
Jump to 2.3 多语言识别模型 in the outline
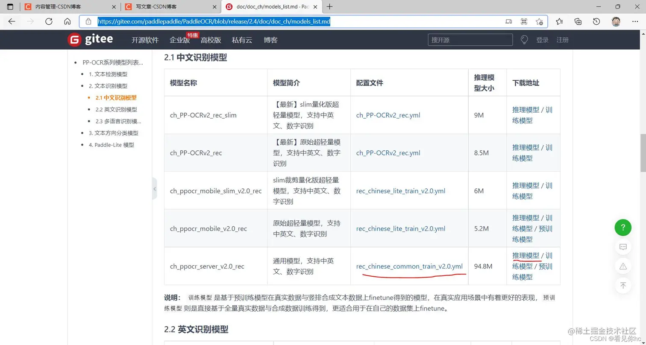pos(118,121)
